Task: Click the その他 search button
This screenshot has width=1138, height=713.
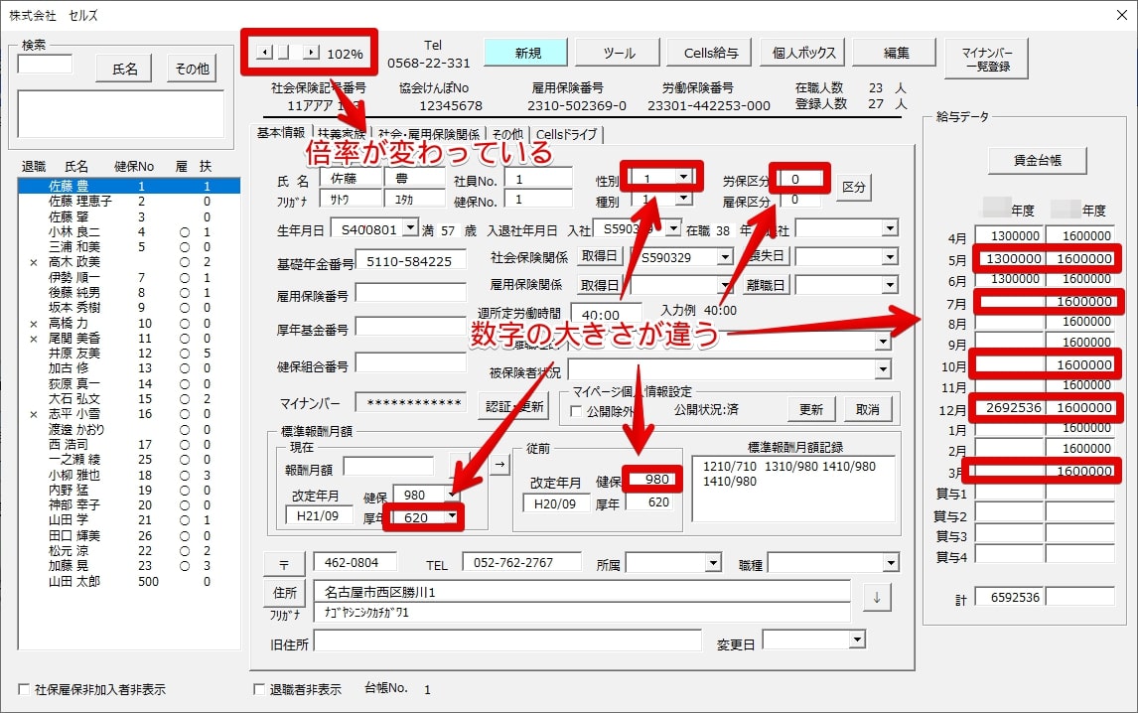Action: [193, 69]
